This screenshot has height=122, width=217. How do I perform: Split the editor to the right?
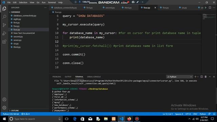(210, 7)
